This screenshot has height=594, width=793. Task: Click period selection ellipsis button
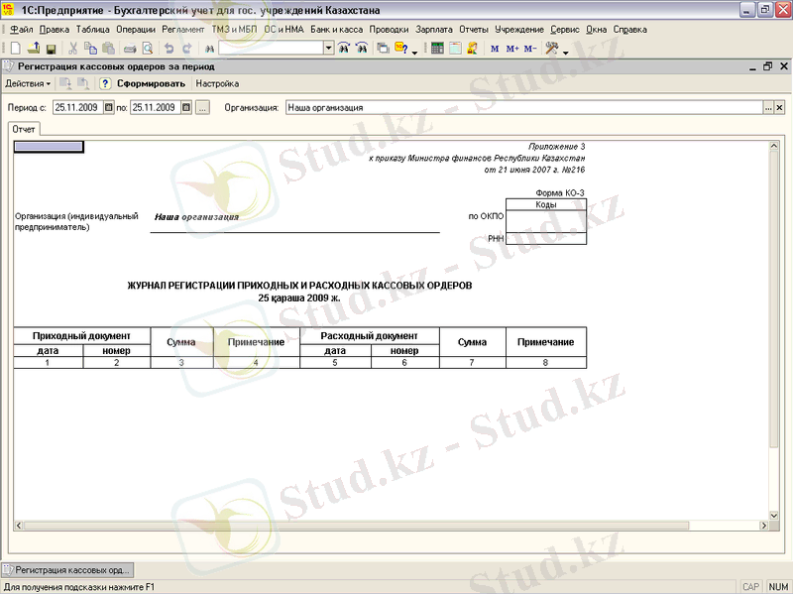[202, 107]
